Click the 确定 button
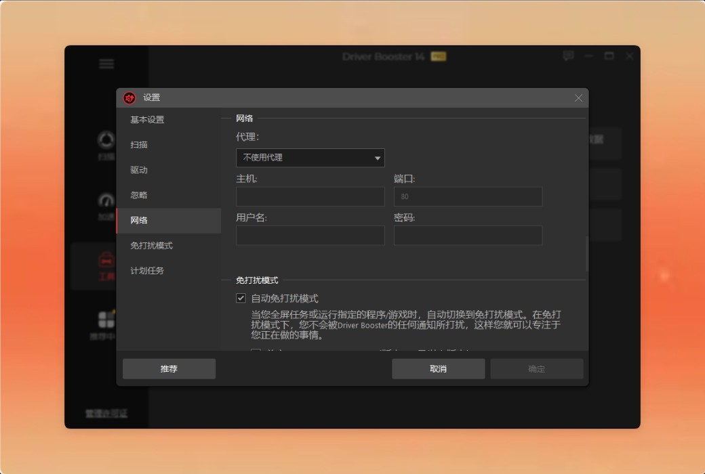The height and width of the screenshot is (474, 705). point(537,369)
